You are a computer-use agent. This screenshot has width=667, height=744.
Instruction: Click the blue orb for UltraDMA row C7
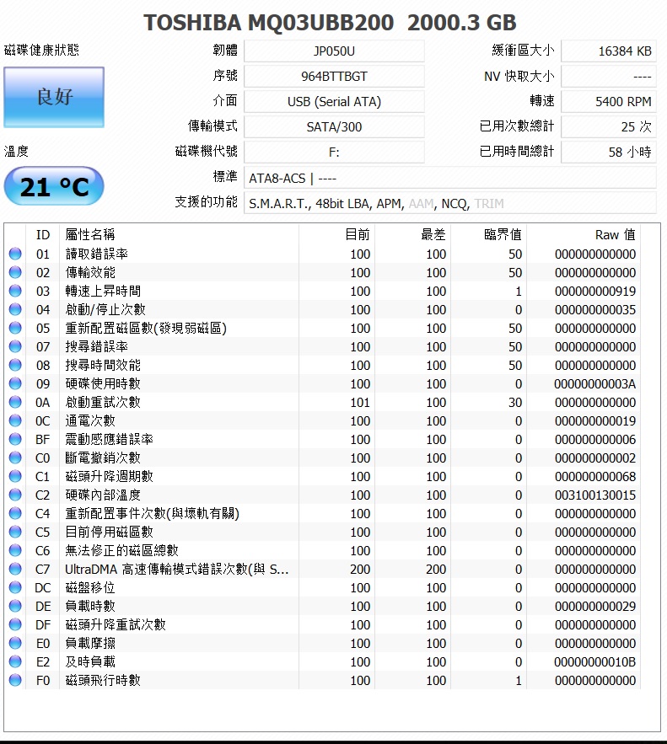[15, 569]
